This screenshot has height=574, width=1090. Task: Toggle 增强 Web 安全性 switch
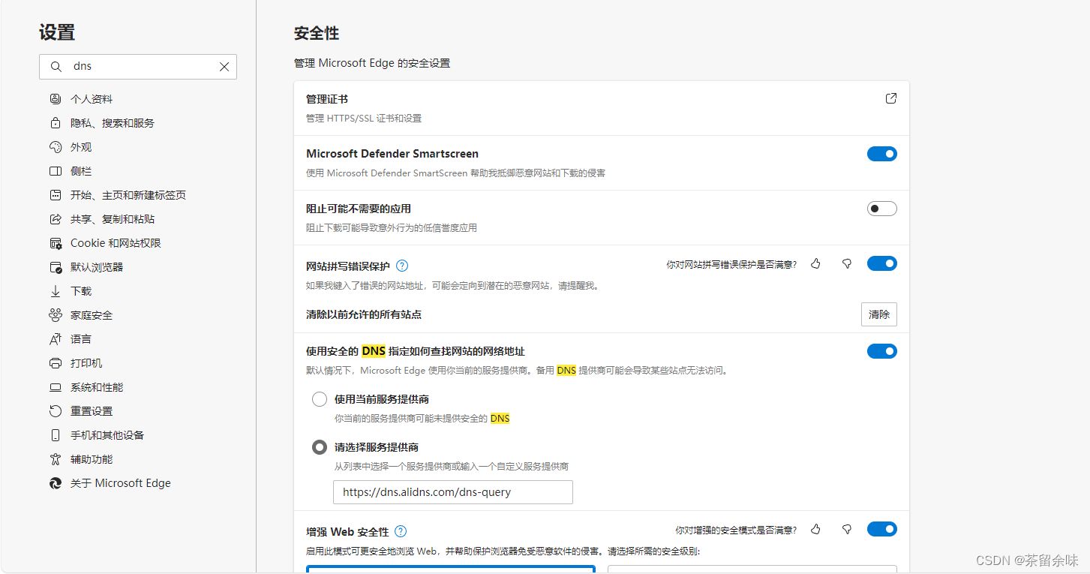click(x=882, y=529)
